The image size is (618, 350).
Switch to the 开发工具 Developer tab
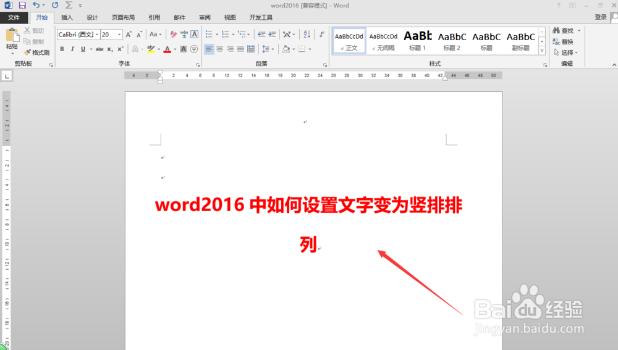pos(261,17)
